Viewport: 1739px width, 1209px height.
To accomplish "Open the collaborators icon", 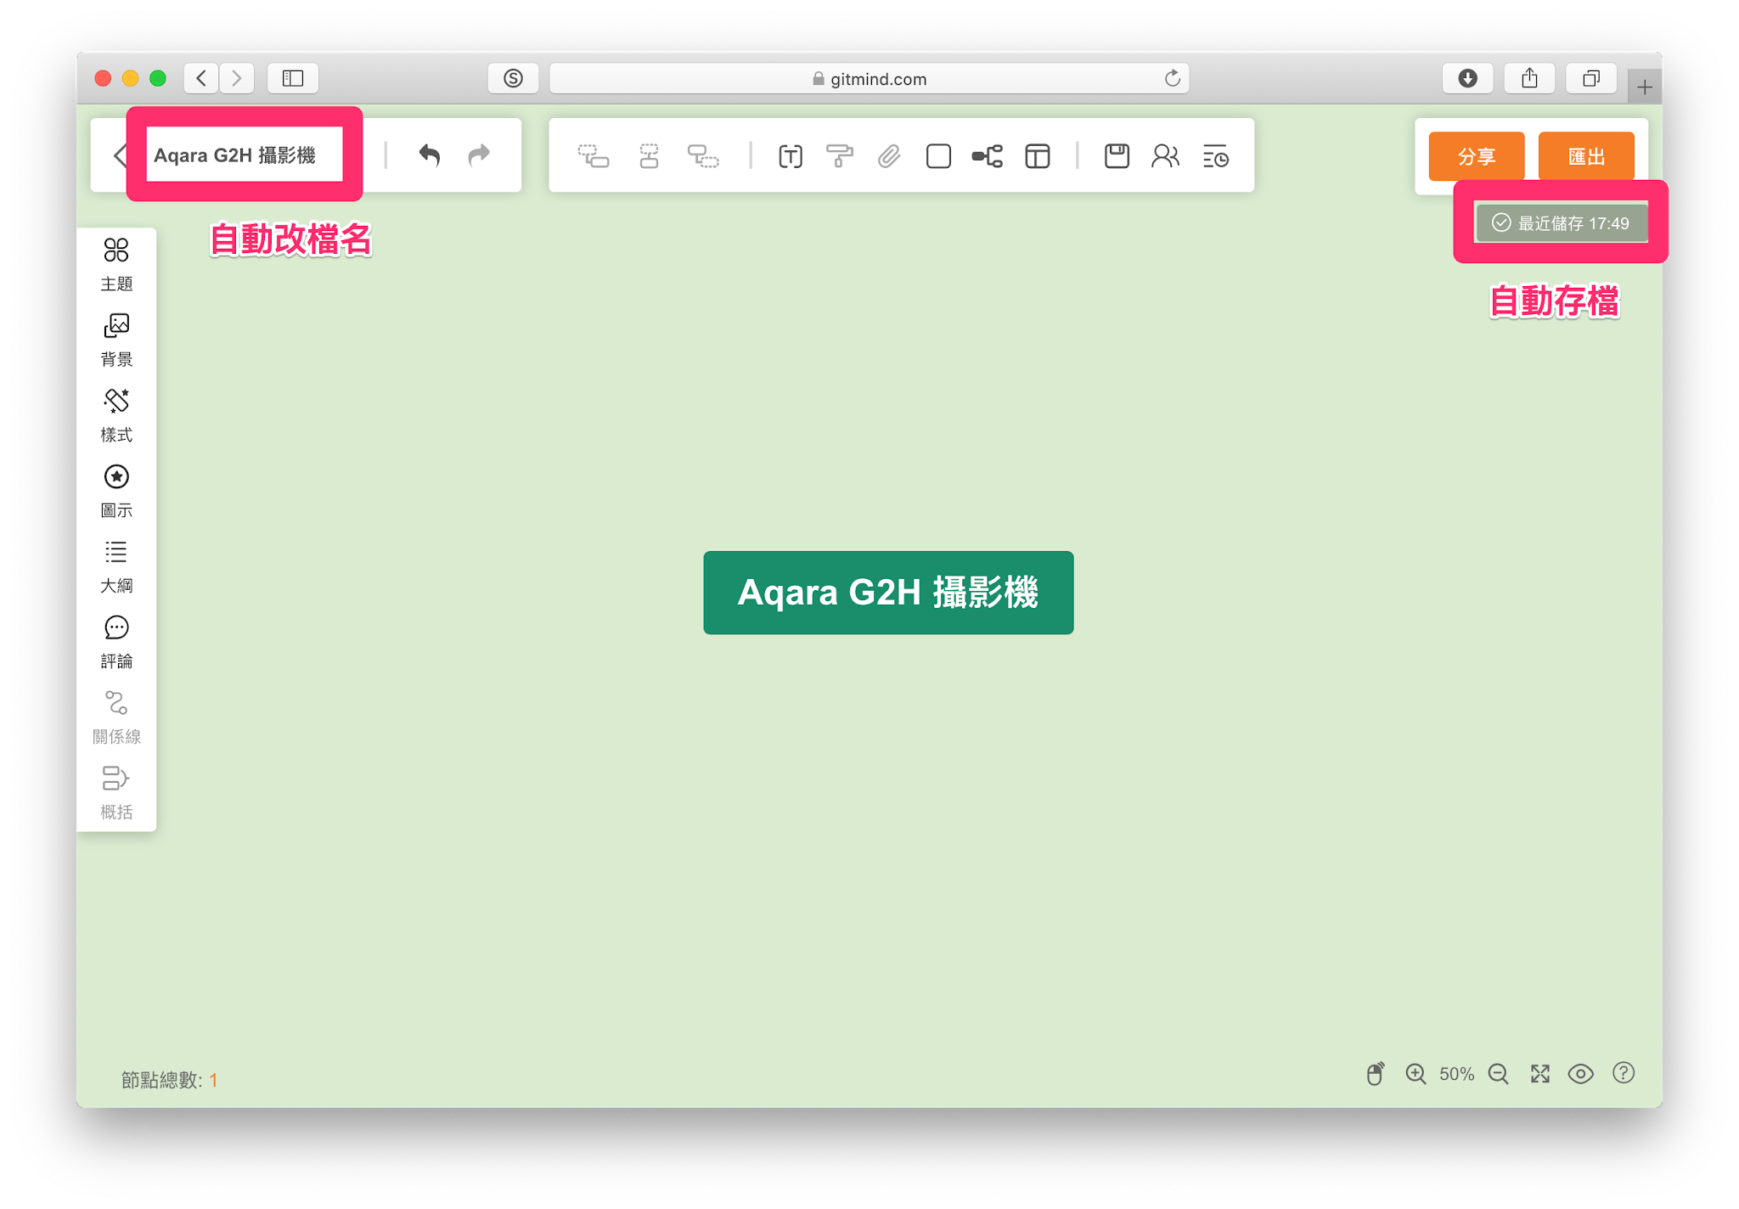I will [x=1166, y=156].
